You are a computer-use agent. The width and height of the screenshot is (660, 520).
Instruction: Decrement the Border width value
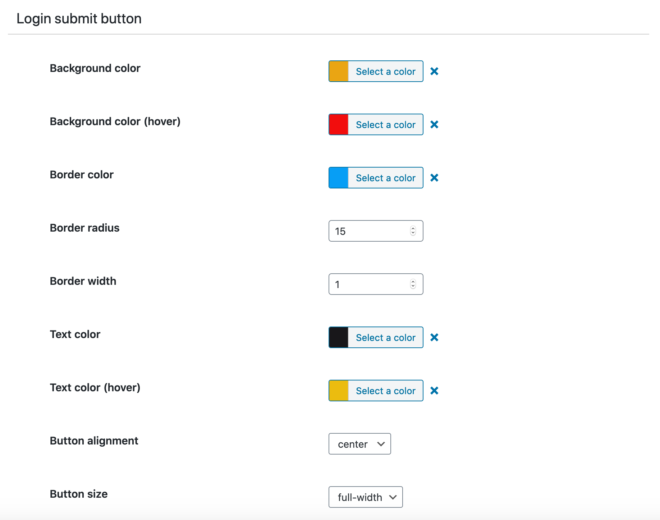pyautogui.click(x=414, y=287)
